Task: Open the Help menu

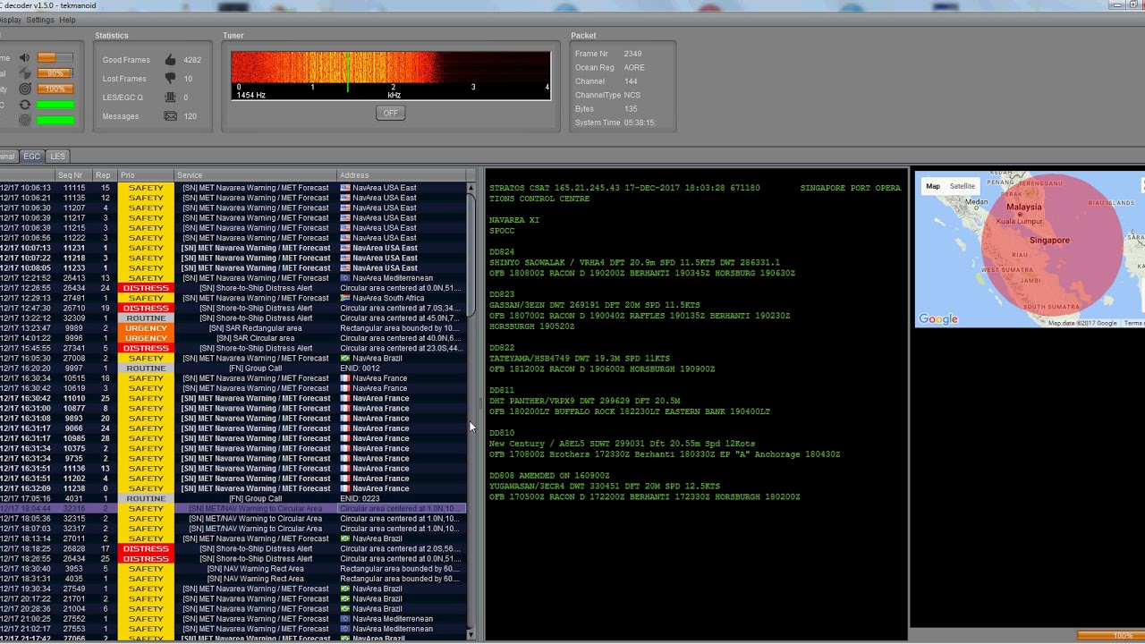Action: click(x=67, y=20)
